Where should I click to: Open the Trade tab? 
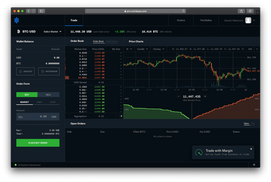[x=74, y=20]
